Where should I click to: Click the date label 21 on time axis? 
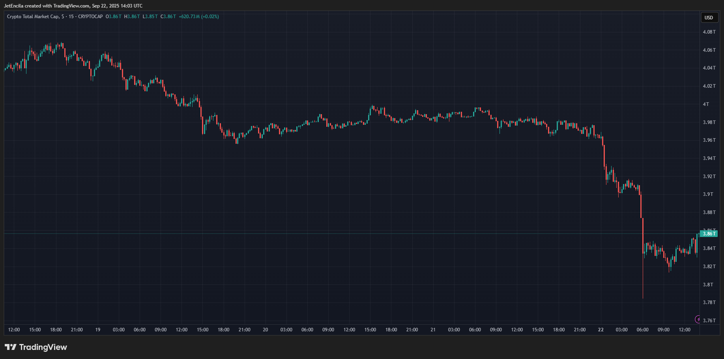click(433, 330)
